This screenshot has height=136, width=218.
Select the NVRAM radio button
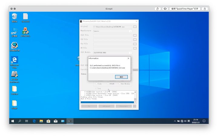coord(107,84)
